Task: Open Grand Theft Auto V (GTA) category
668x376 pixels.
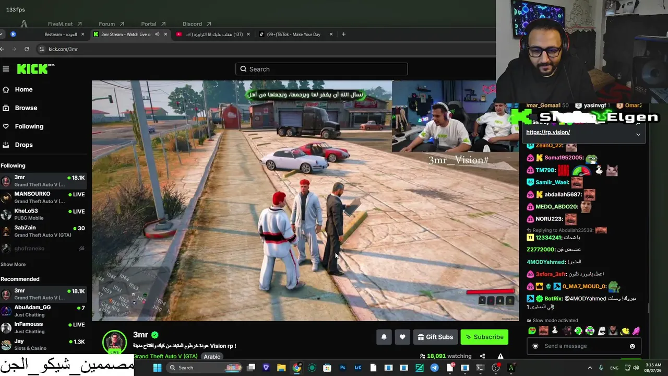Action: (x=165, y=357)
